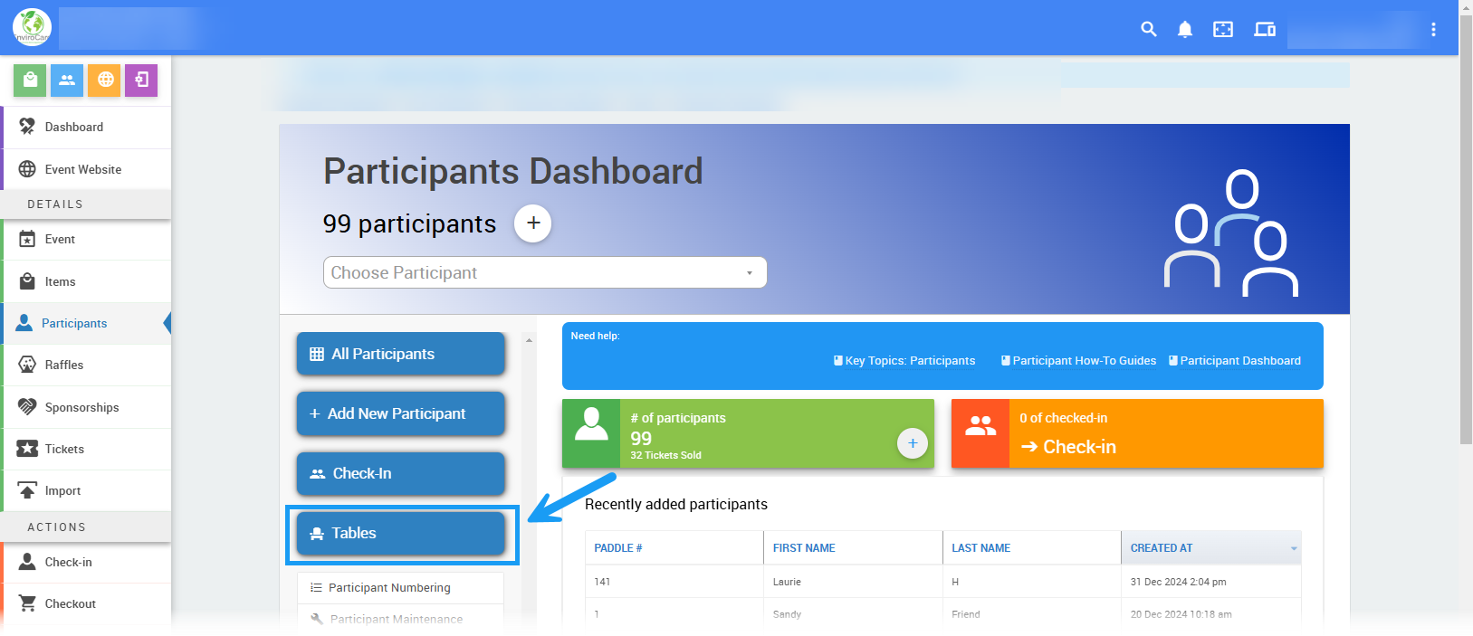Click Add New Participant button
The image size is (1473, 636).
400,413
